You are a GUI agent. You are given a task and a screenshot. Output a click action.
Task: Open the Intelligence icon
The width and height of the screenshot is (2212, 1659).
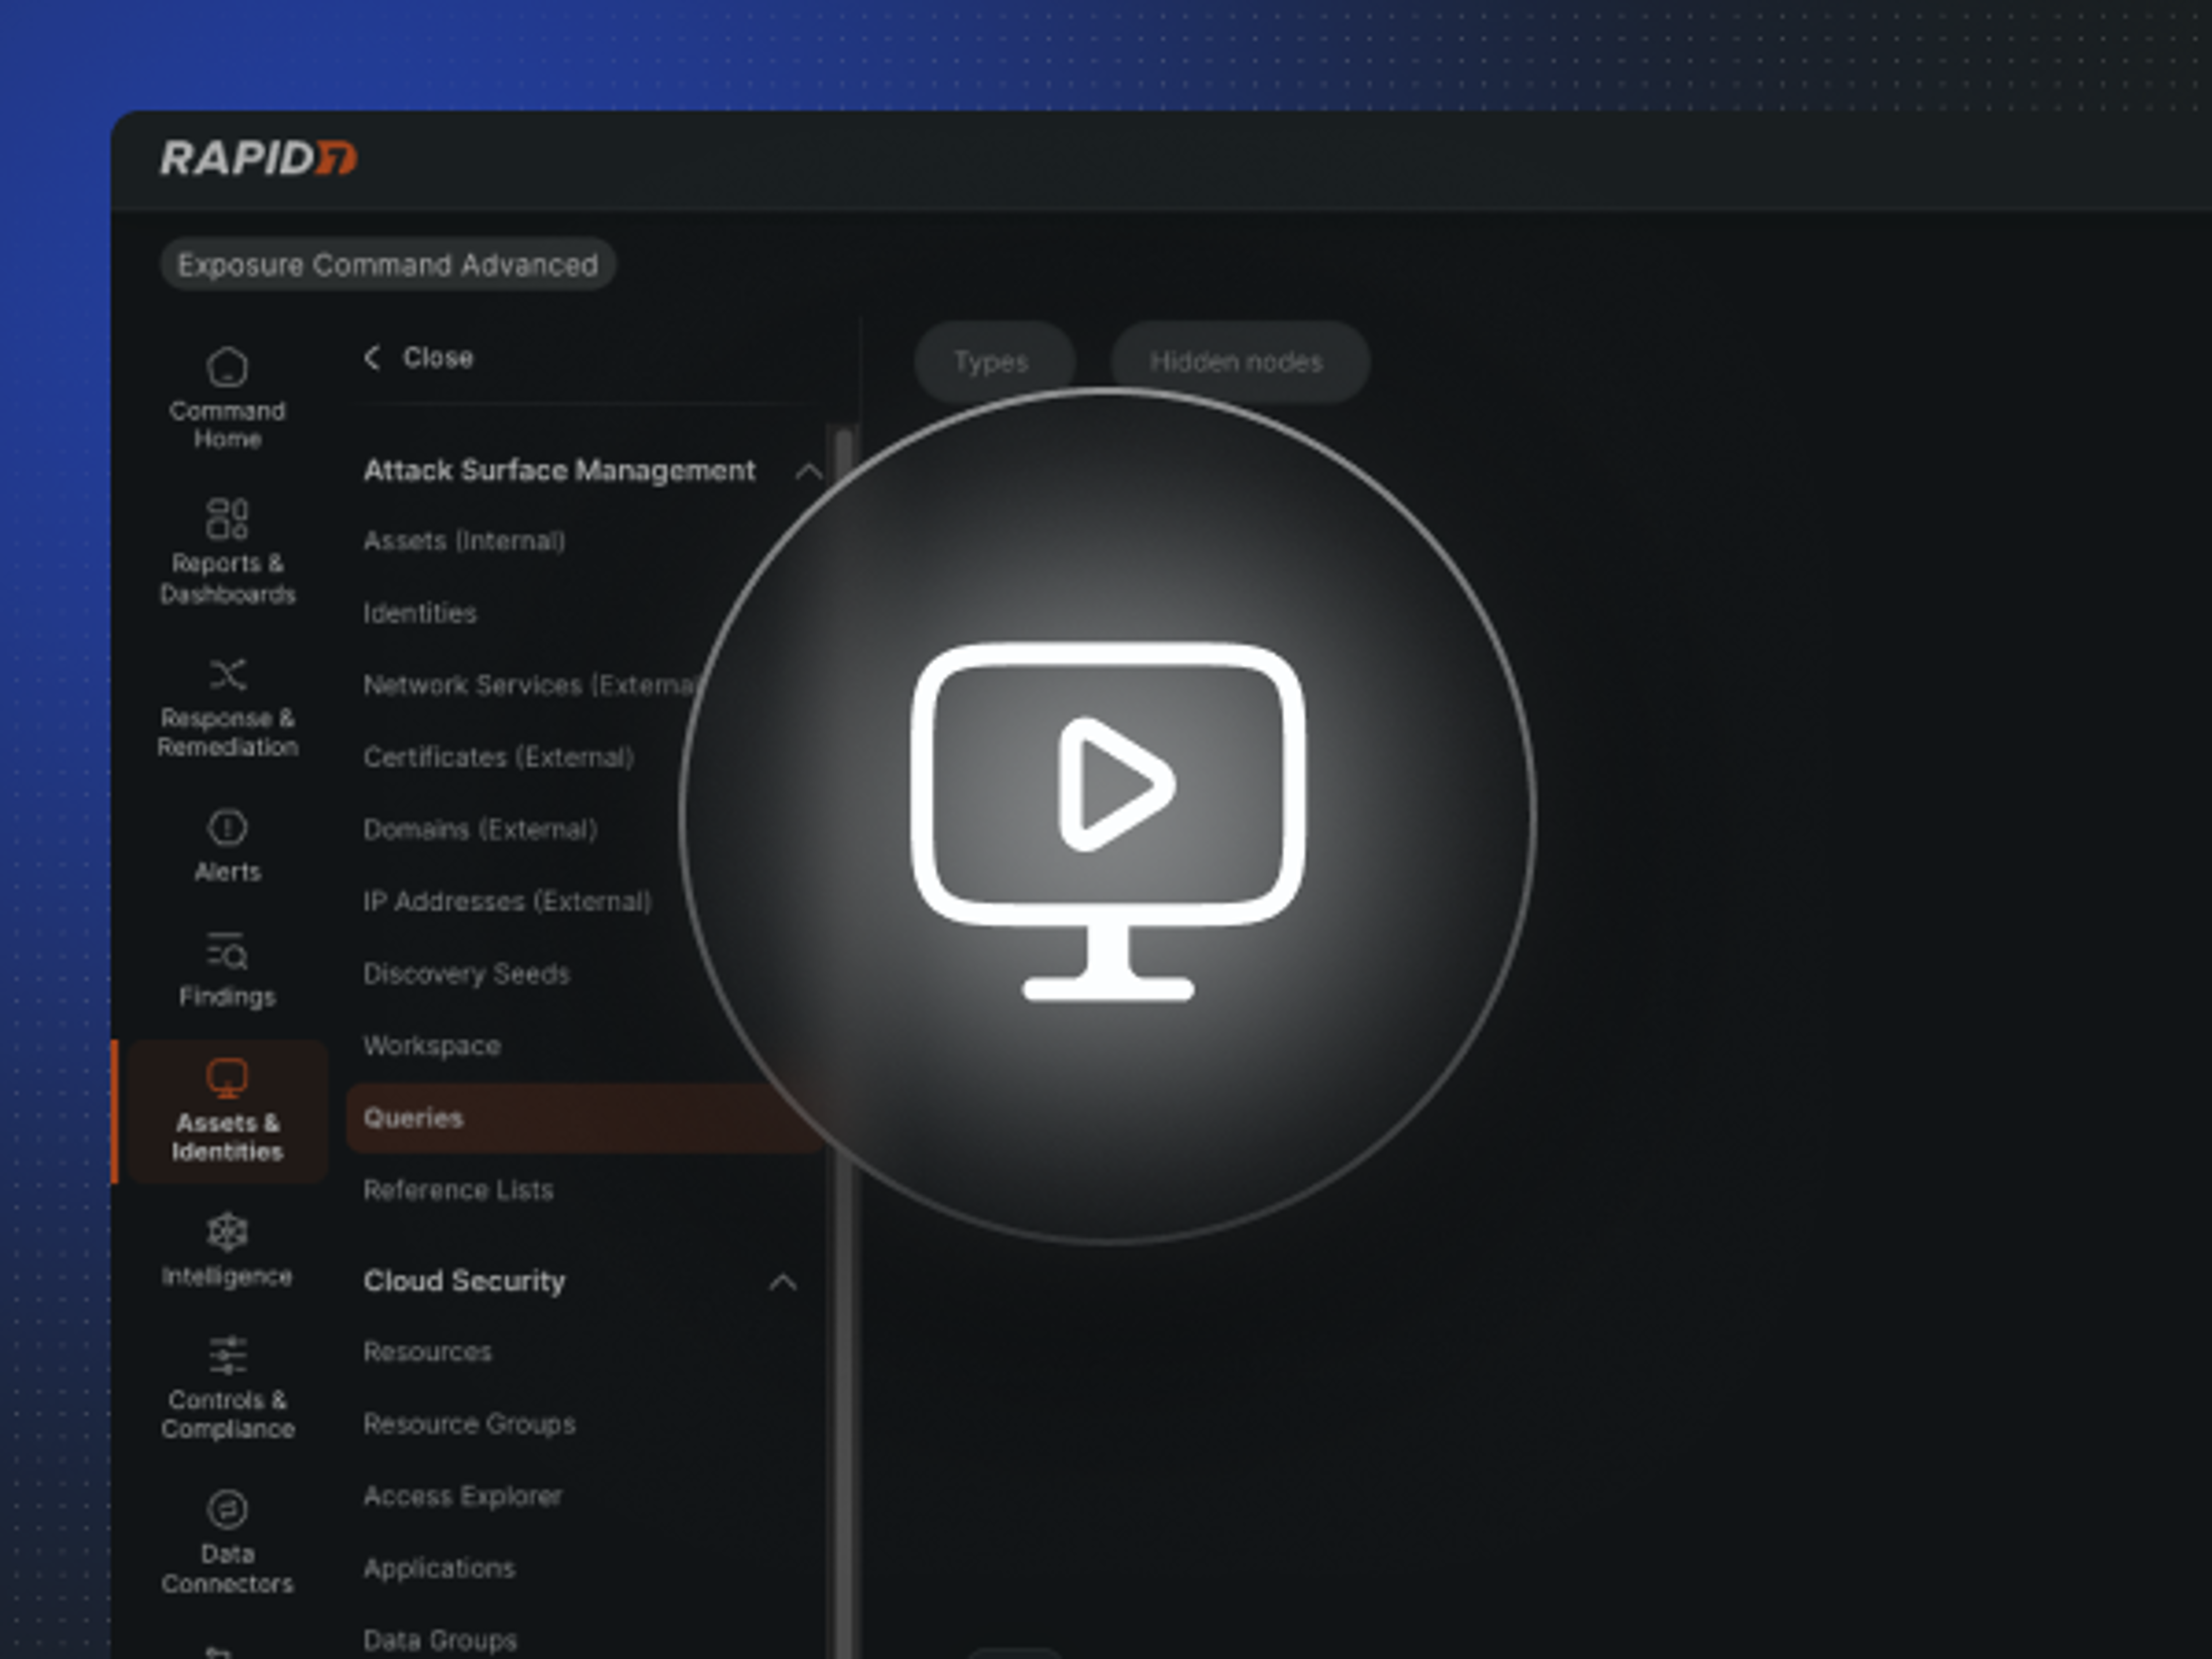[x=227, y=1232]
